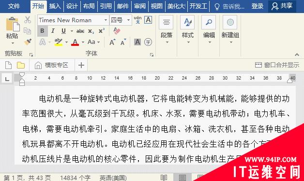
Task: Toggle subscript formatting
Action: (91, 31)
